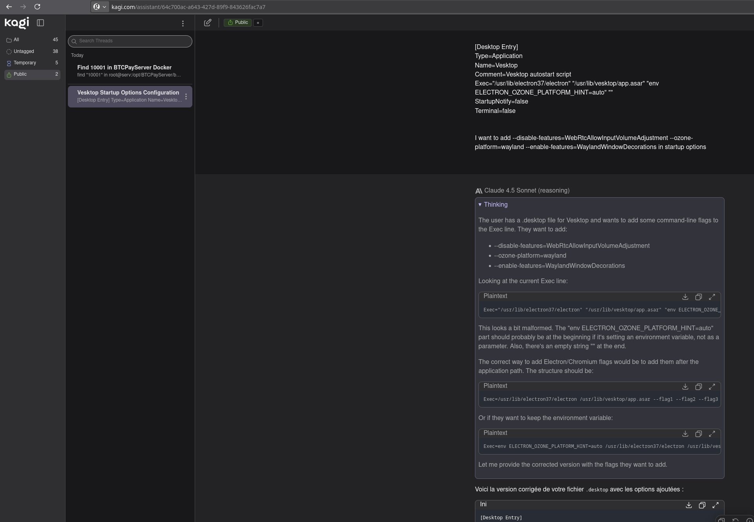Expand the third Plaintext code block fullscreen
Screen dimensions: 754x522
click(712, 434)
